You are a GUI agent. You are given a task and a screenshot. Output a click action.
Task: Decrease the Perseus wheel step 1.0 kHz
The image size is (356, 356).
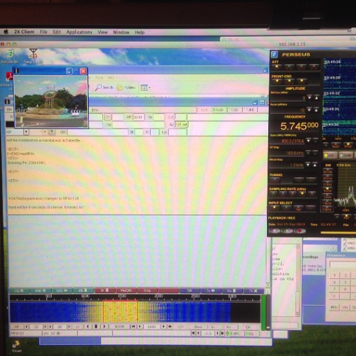(x=308, y=165)
